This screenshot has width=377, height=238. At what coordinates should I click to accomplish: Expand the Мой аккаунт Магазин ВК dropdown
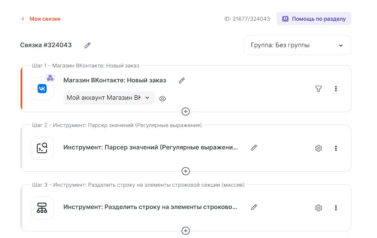click(x=109, y=98)
